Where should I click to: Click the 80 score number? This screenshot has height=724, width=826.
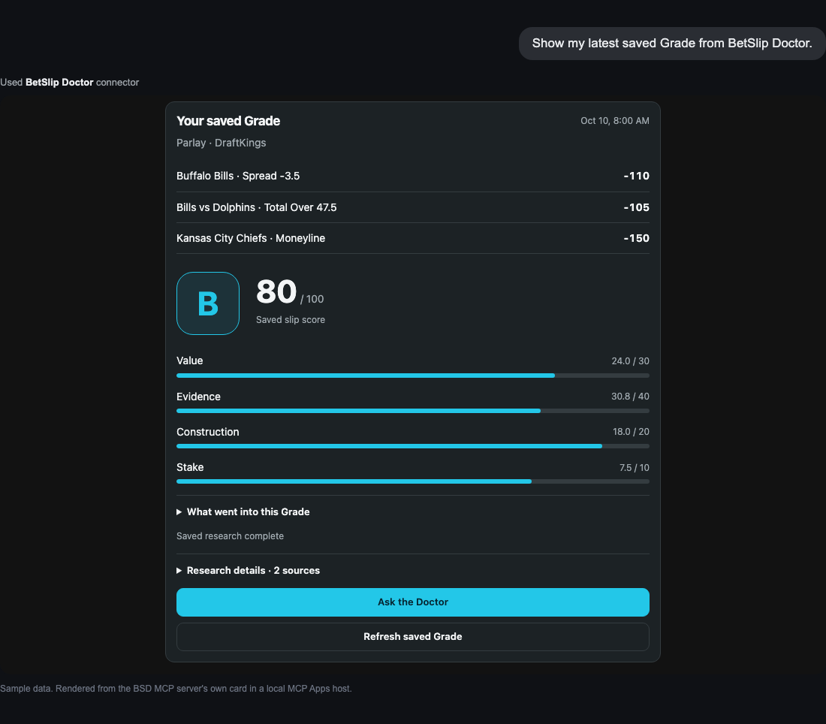point(276,291)
